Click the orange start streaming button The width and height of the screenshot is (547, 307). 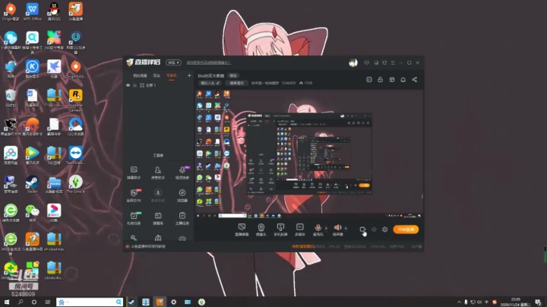click(406, 229)
